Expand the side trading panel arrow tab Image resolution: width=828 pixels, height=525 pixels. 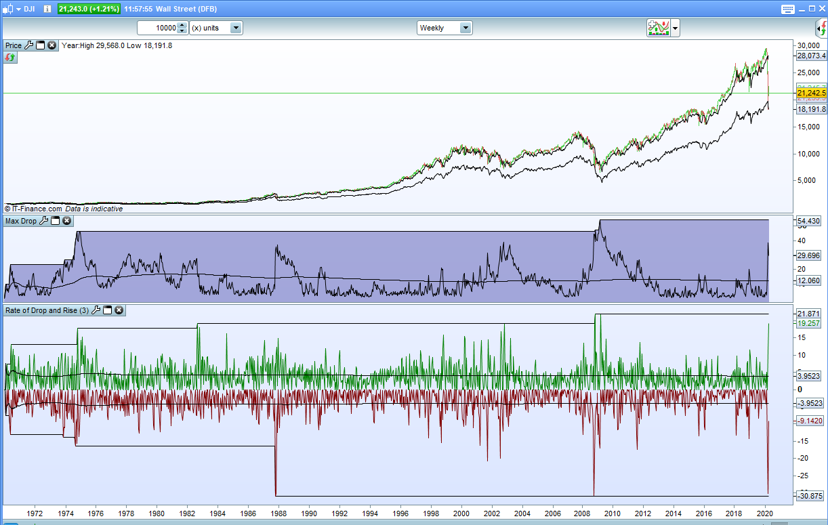821,28
